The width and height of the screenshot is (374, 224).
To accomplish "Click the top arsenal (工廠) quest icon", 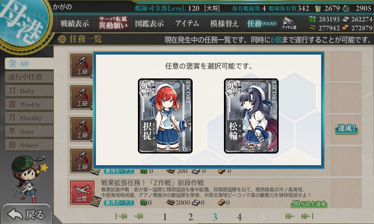I will [x=81, y=66].
